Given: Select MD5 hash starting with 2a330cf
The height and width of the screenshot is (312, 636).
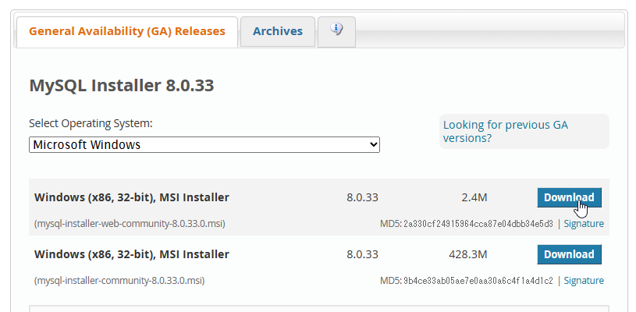Looking at the screenshot, I should coord(478,224).
